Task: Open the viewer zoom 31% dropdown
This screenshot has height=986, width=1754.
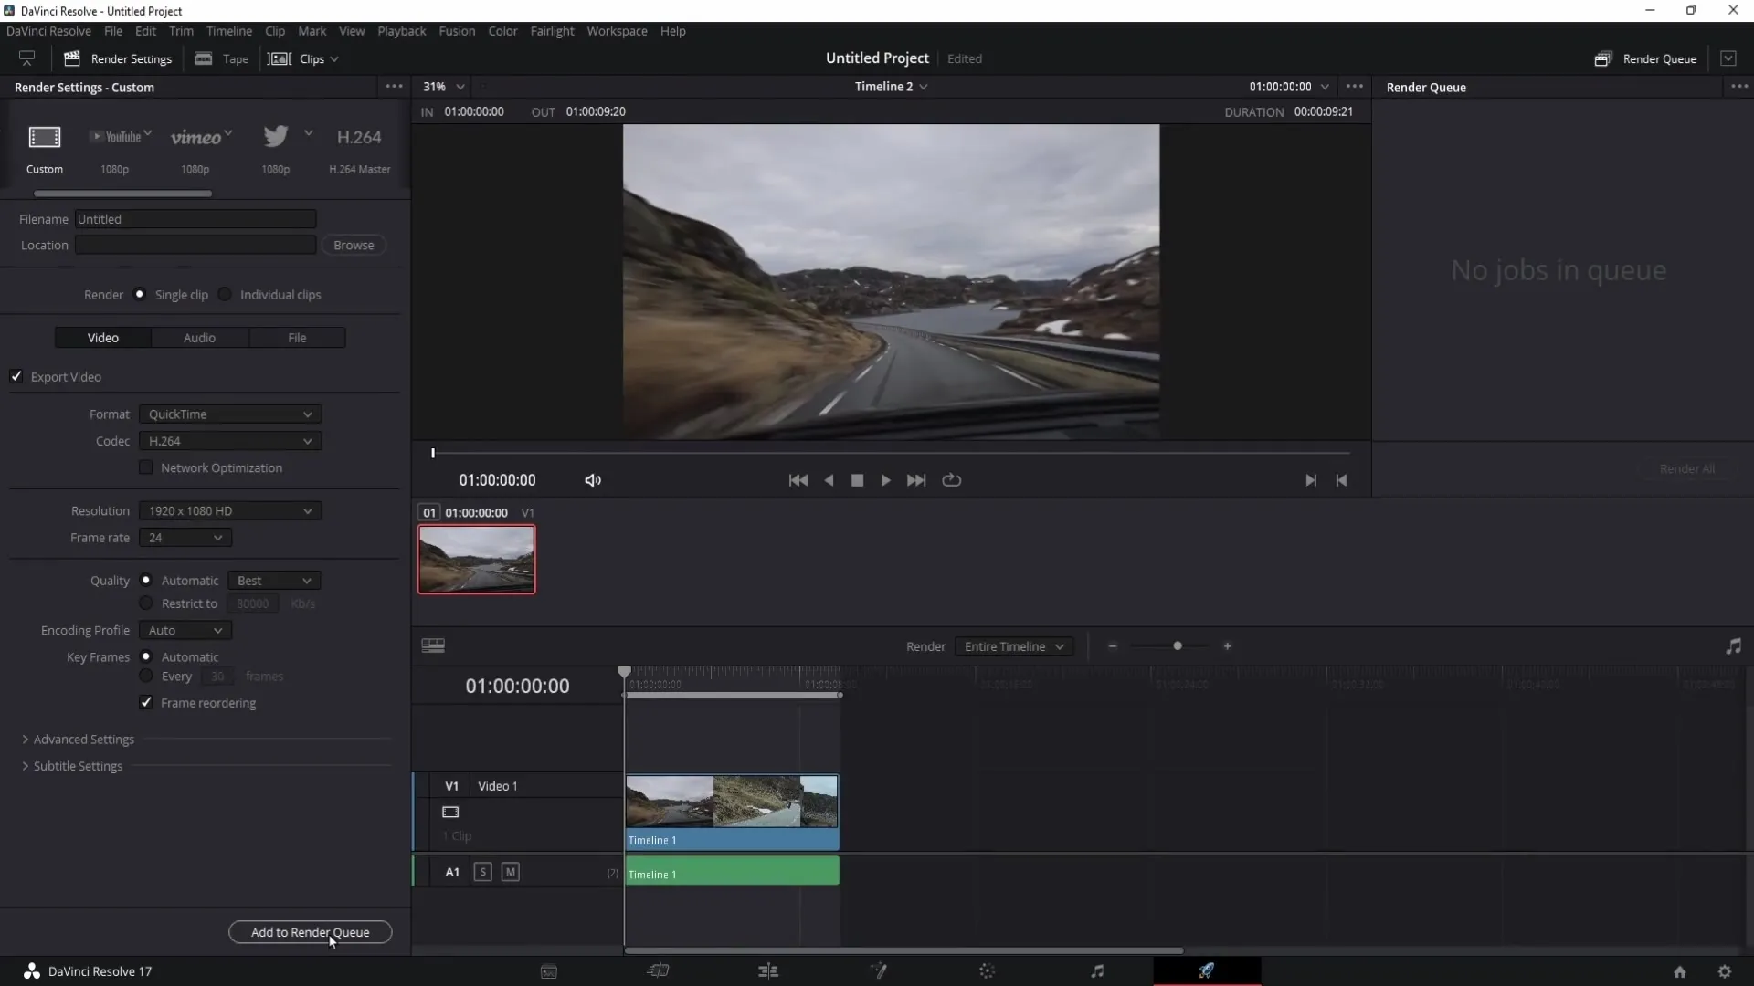Action: coord(444,87)
